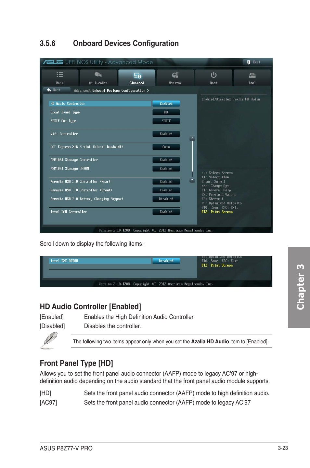Viewport: 310px width, 468px height.
Task: Click F12: Print Screen in first screenshot
Action: pyautogui.click(x=217, y=212)
